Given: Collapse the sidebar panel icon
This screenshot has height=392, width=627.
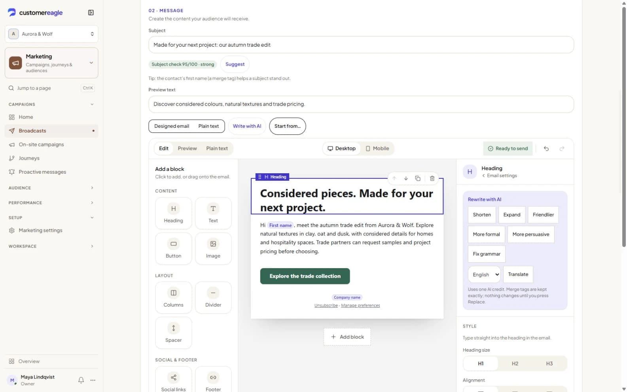Looking at the screenshot, I should [91, 13].
